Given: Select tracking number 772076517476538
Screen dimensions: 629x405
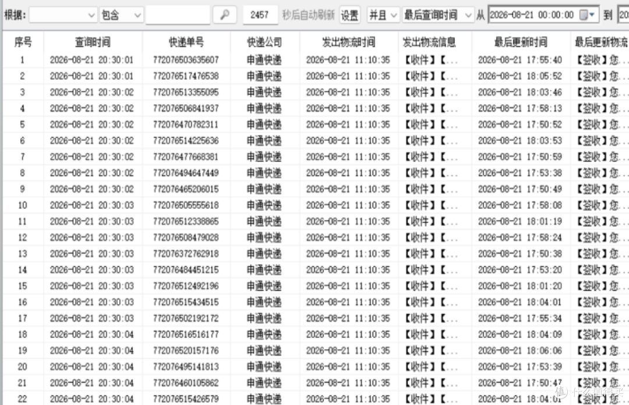Looking at the screenshot, I should click(186, 76).
